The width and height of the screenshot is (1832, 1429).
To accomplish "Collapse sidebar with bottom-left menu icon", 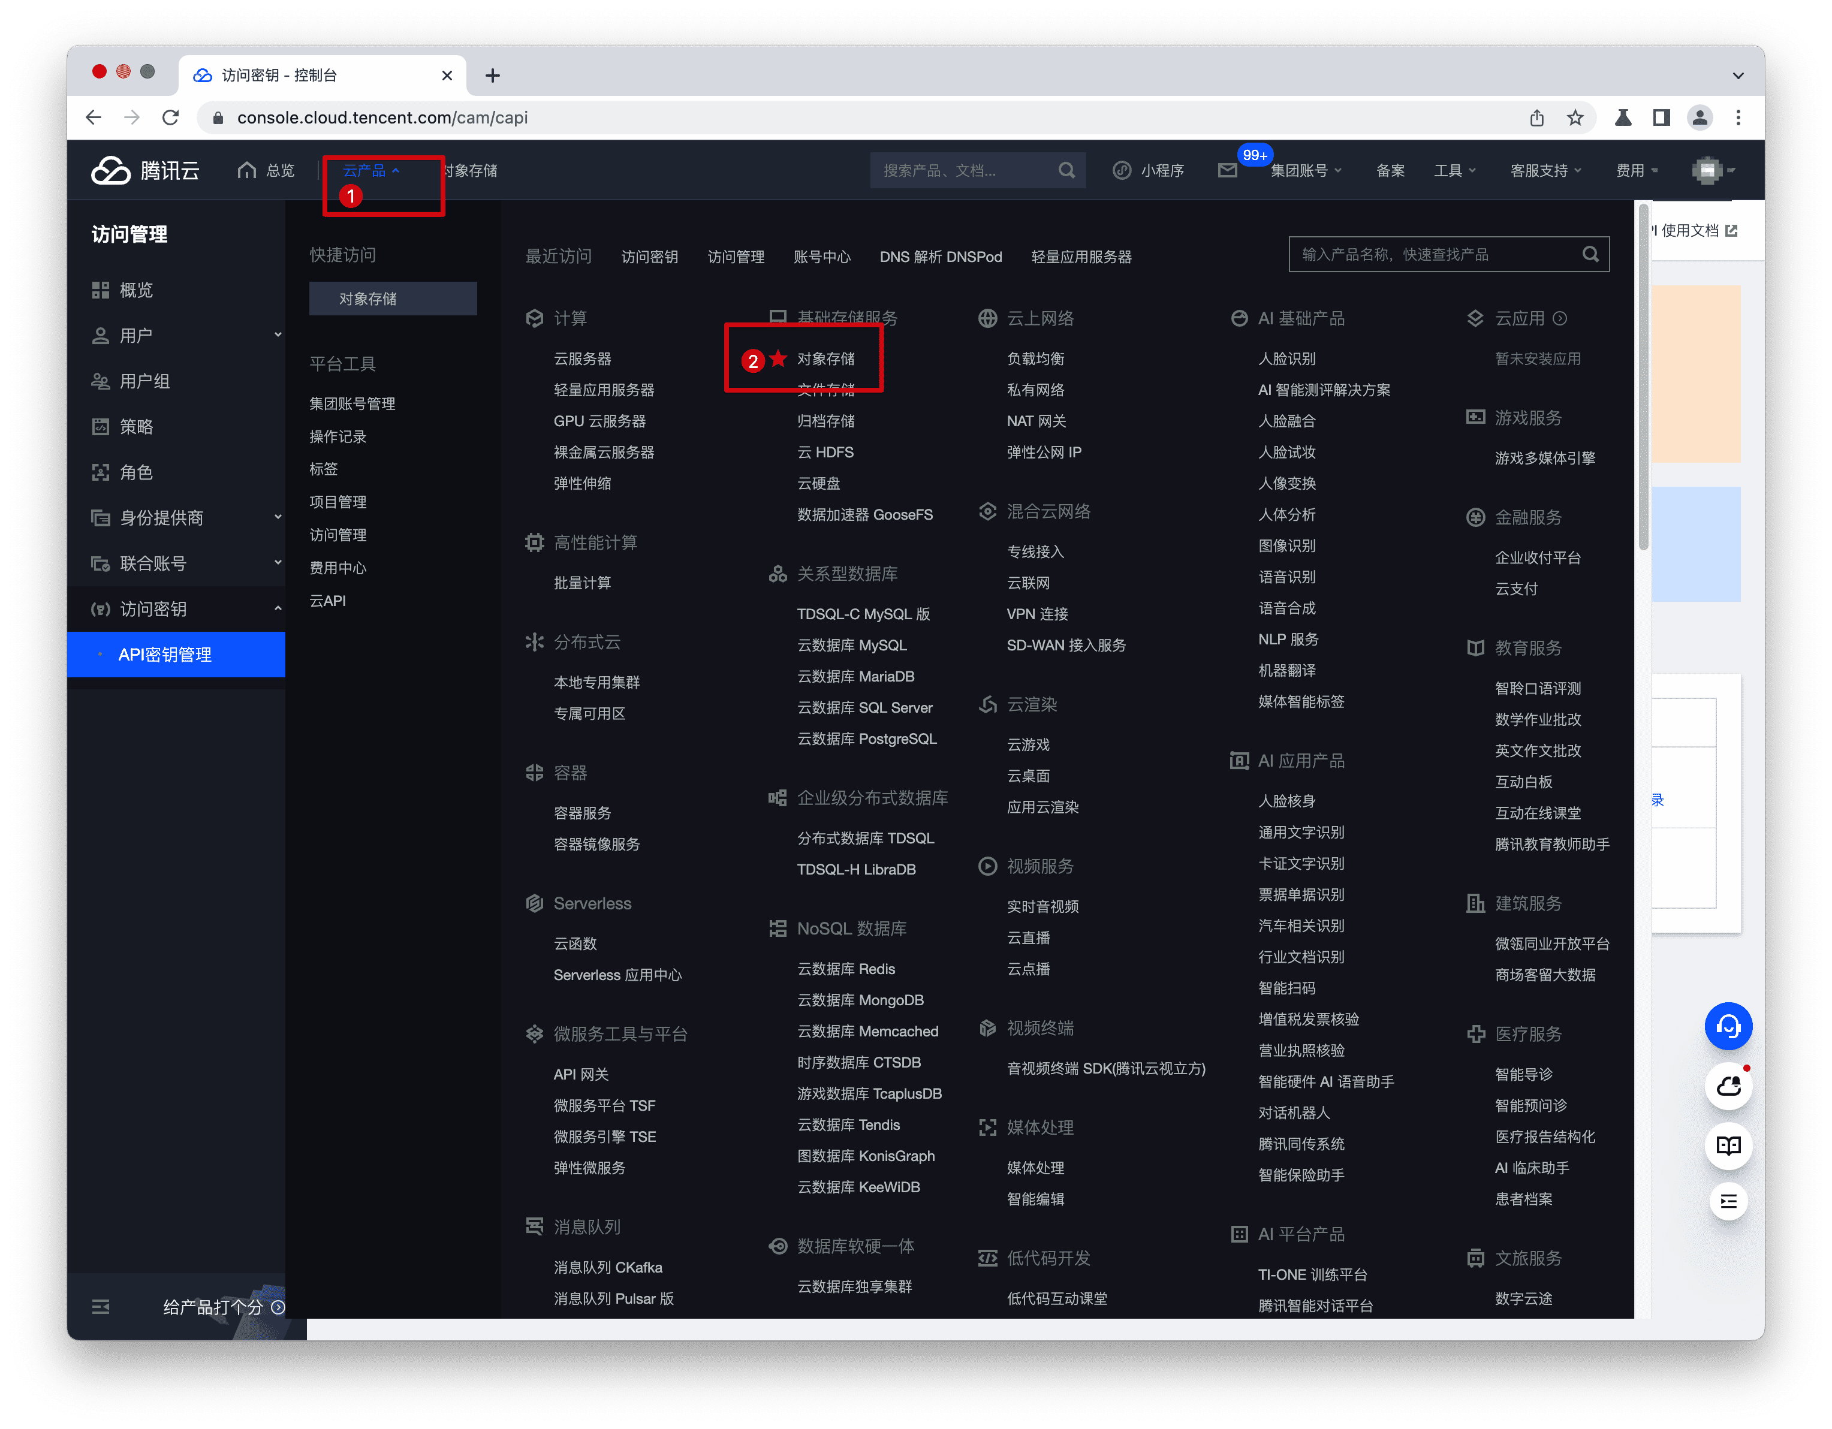I will [101, 1307].
